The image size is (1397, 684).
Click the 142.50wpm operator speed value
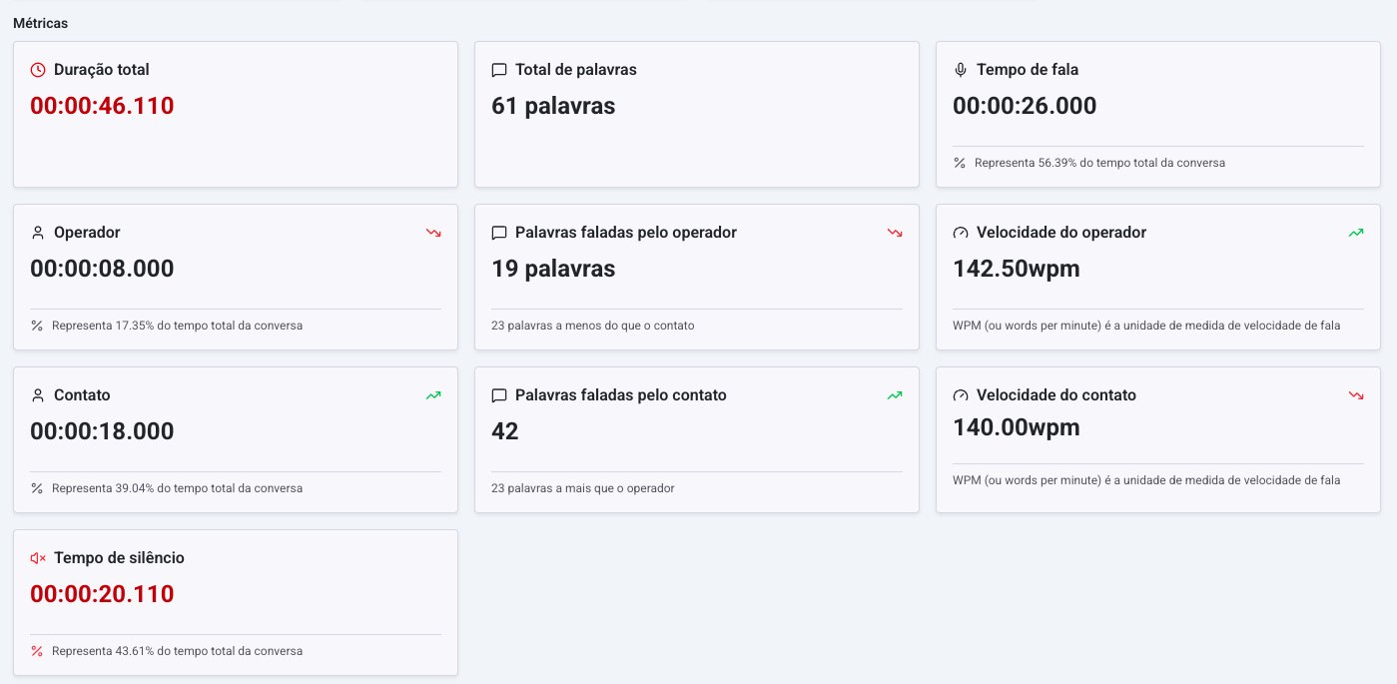pyautogui.click(x=1016, y=269)
